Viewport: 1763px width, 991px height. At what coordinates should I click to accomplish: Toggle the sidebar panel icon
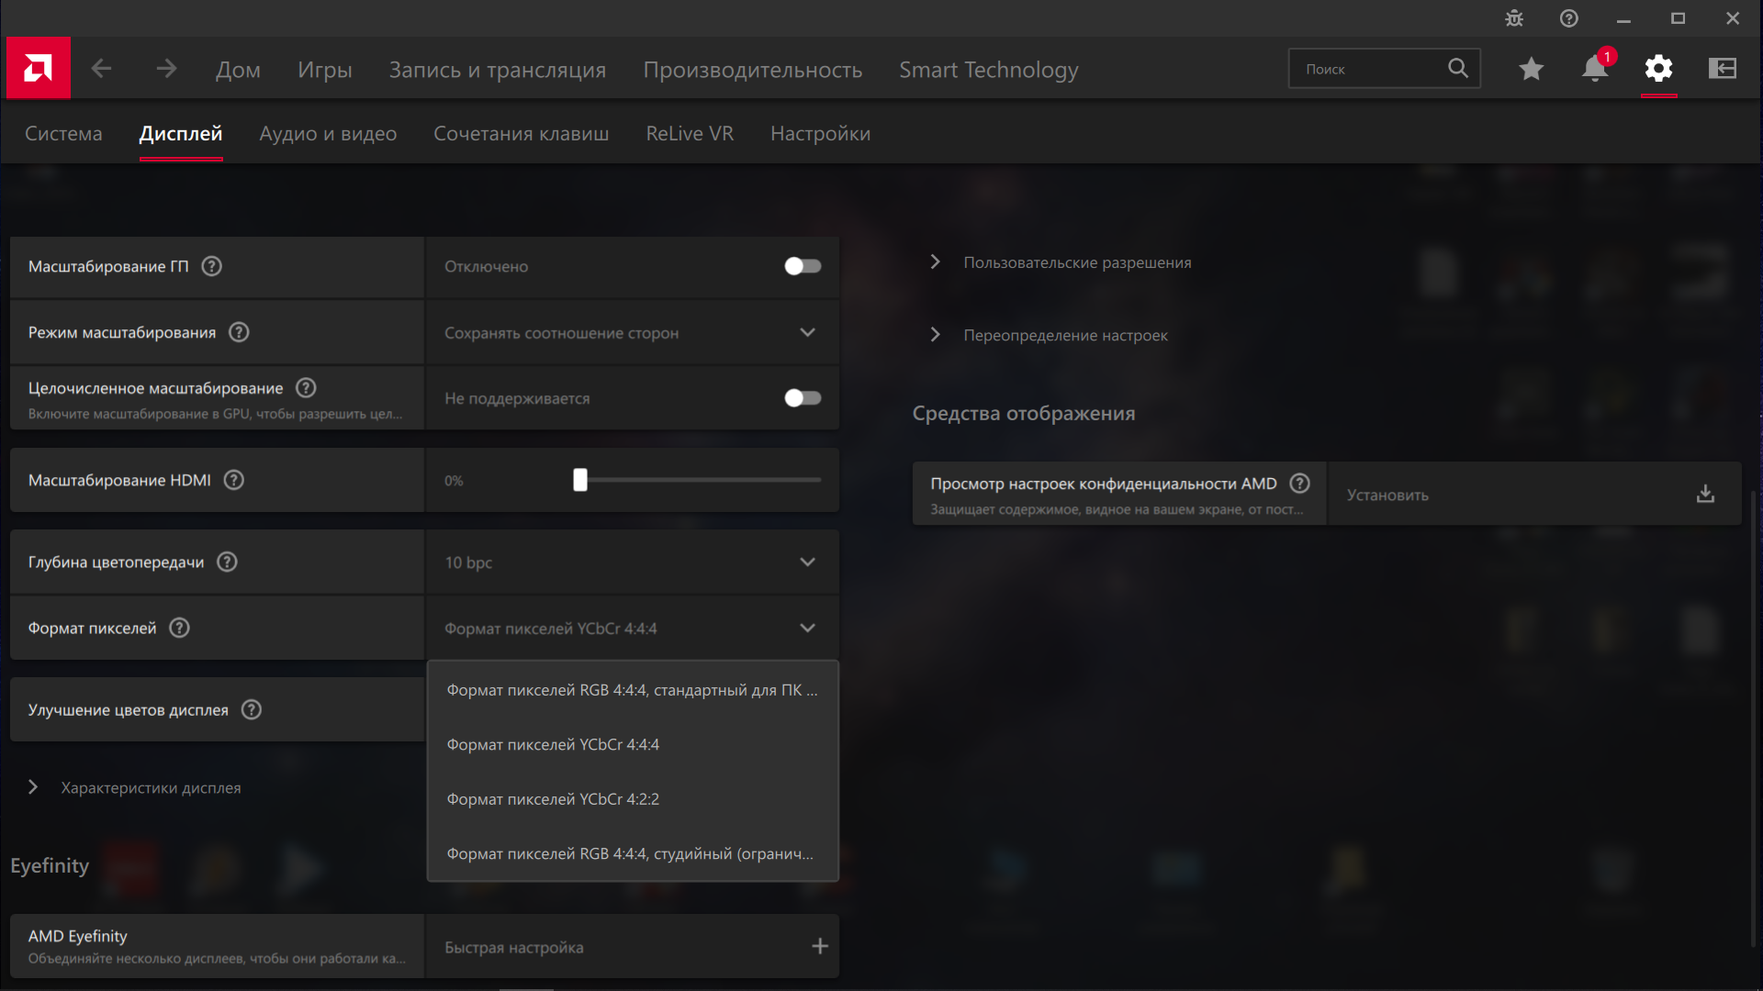pyautogui.click(x=1722, y=69)
